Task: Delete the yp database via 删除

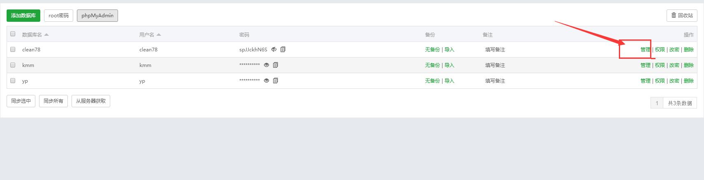Action: [x=688, y=81]
